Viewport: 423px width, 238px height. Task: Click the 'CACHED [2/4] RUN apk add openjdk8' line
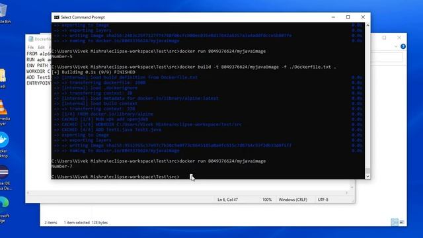(104, 119)
